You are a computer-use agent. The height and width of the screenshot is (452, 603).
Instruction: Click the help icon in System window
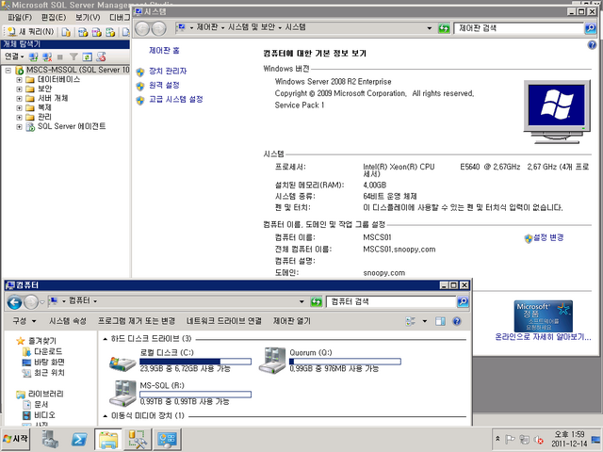coord(592,45)
